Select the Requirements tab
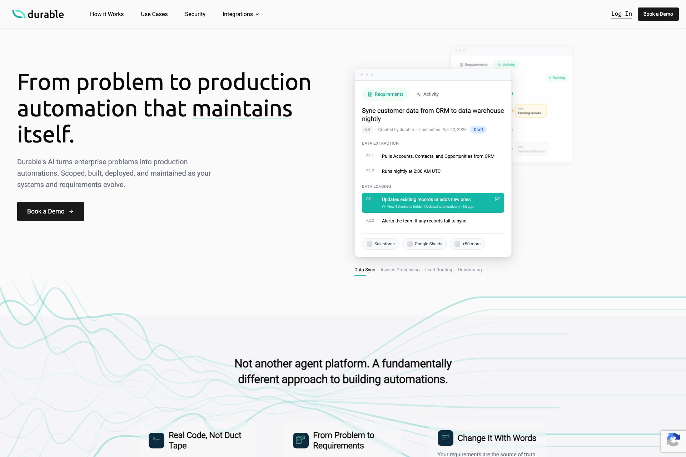 tap(385, 94)
